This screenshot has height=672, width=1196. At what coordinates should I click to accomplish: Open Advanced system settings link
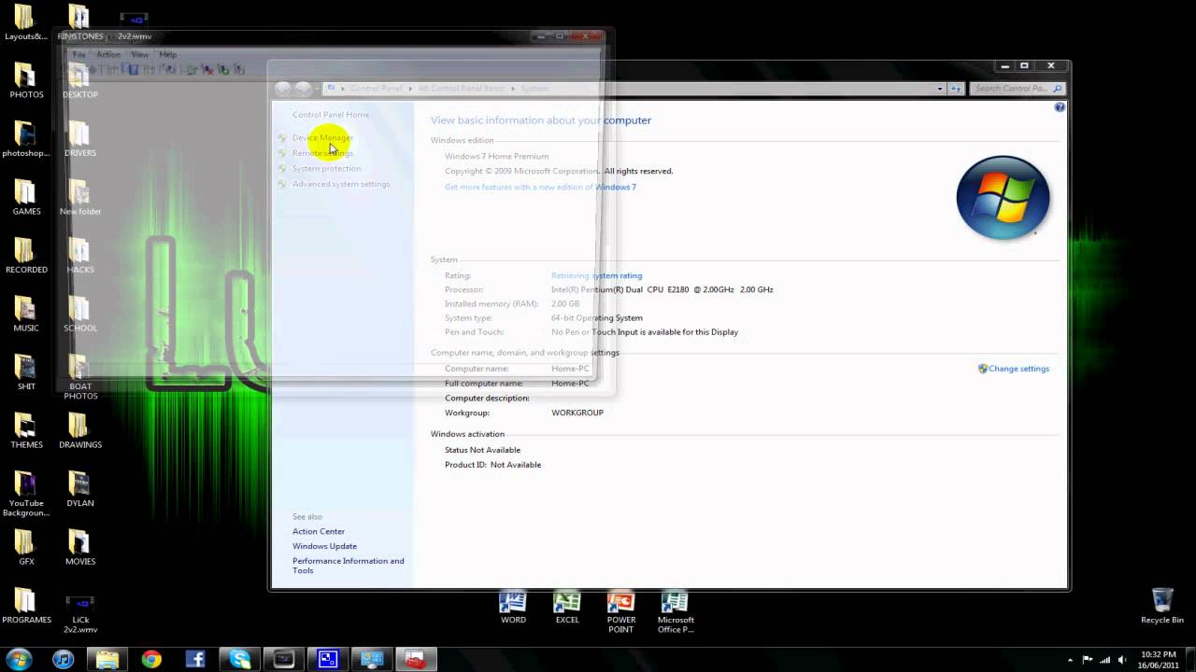[341, 184]
